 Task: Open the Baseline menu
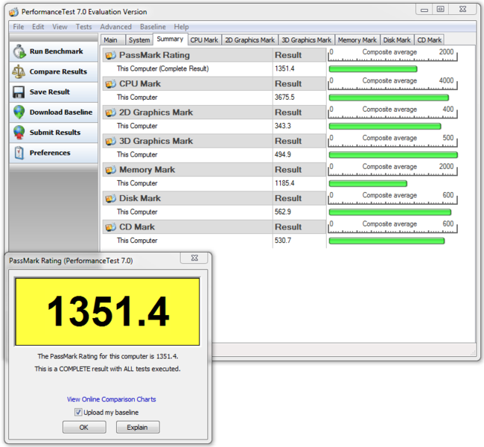click(x=153, y=27)
